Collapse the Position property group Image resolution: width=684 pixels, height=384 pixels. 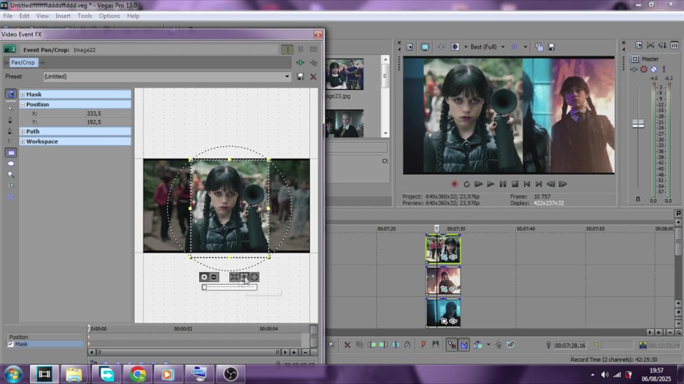click(x=22, y=105)
